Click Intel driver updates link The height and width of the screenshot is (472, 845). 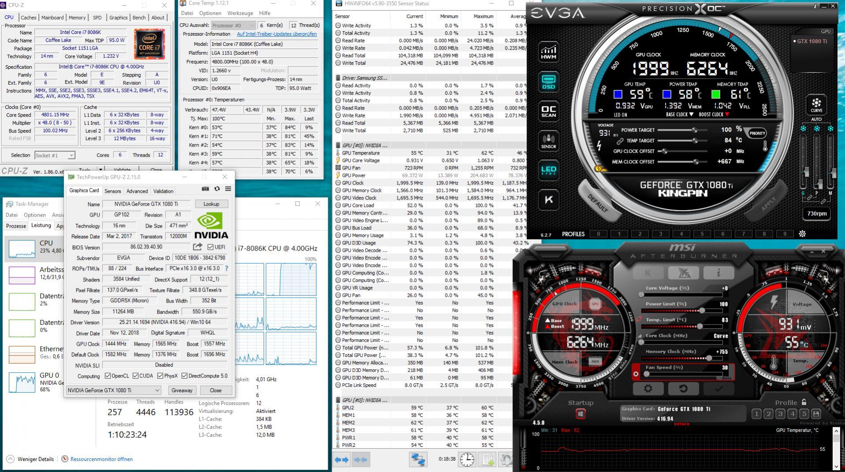[277, 34]
